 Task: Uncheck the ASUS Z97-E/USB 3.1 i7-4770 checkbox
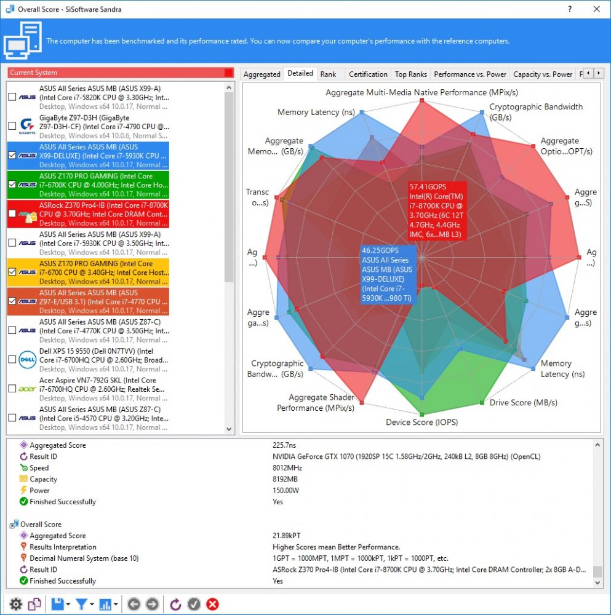12,301
